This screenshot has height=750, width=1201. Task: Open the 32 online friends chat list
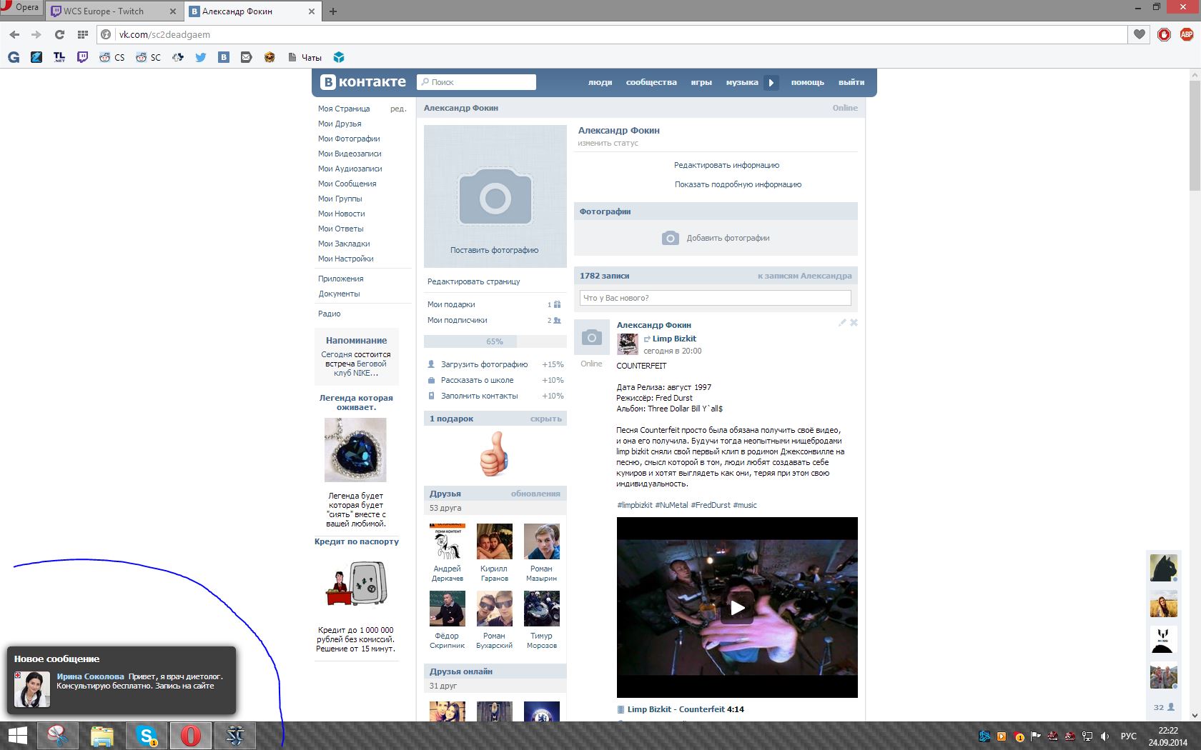point(1164,707)
